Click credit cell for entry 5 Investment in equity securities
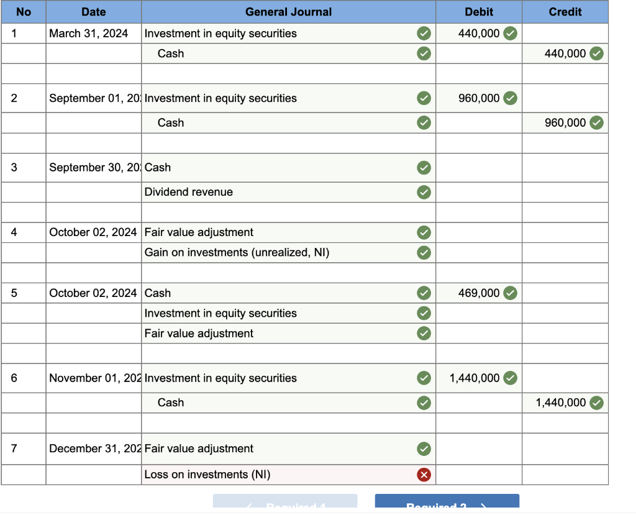636x515 pixels. (x=565, y=313)
